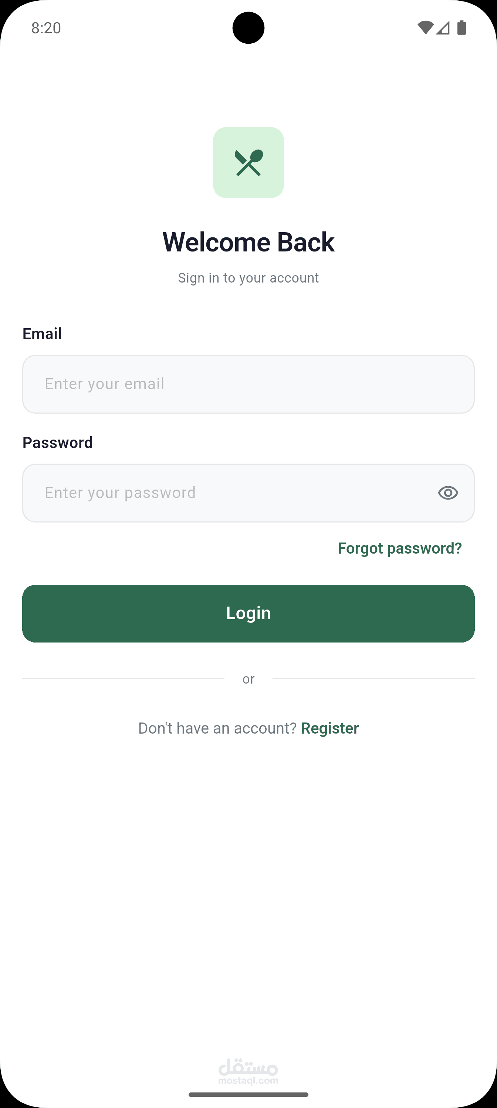Tap the mostaql.com watermark logo
The width and height of the screenshot is (497, 1108).
248,1071
